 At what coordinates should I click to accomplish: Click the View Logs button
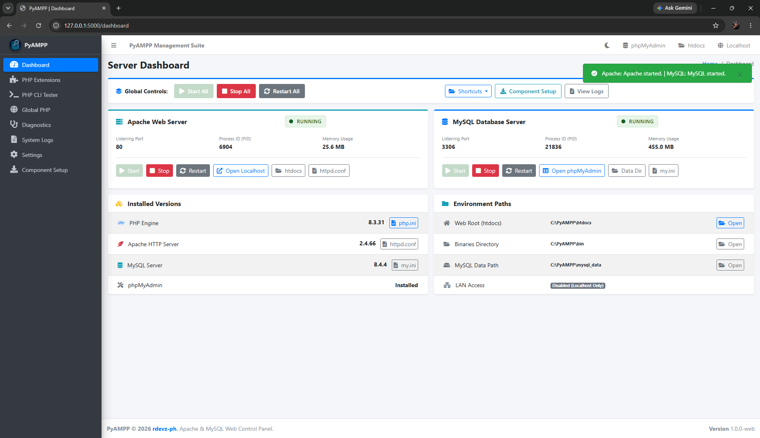[587, 91]
